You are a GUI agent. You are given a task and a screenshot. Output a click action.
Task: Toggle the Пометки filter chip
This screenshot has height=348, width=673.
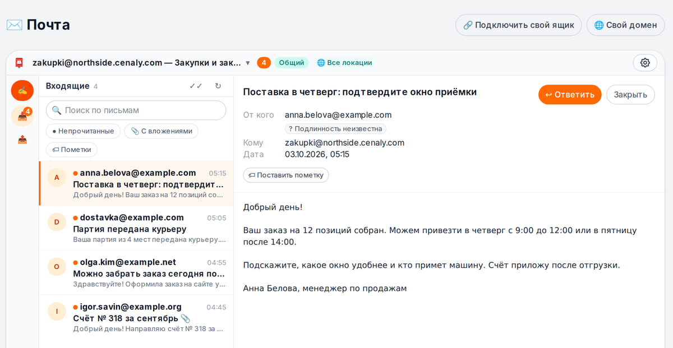pos(72,150)
